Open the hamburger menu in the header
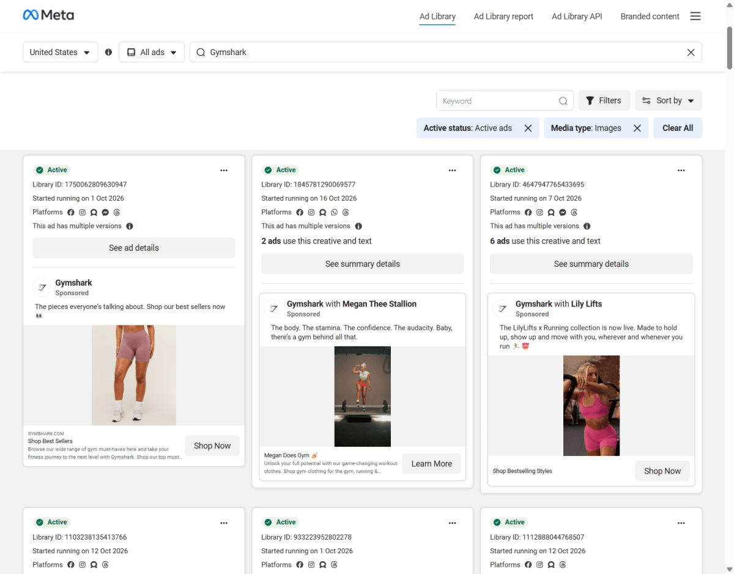734x574 pixels. (x=695, y=17)
